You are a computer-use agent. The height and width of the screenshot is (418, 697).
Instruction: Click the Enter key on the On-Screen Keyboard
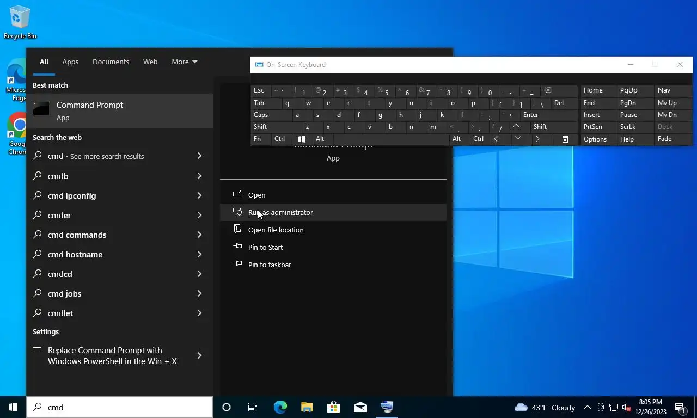pyautogui.click(x=548, y=115)
